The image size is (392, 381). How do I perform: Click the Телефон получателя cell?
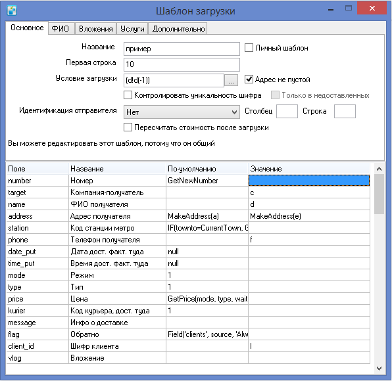[117, 240]
